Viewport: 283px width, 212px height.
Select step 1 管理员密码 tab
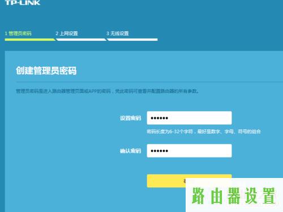[18, 33]
